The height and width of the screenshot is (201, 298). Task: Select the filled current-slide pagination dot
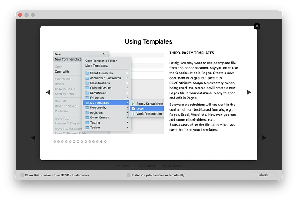coord(101,142)
